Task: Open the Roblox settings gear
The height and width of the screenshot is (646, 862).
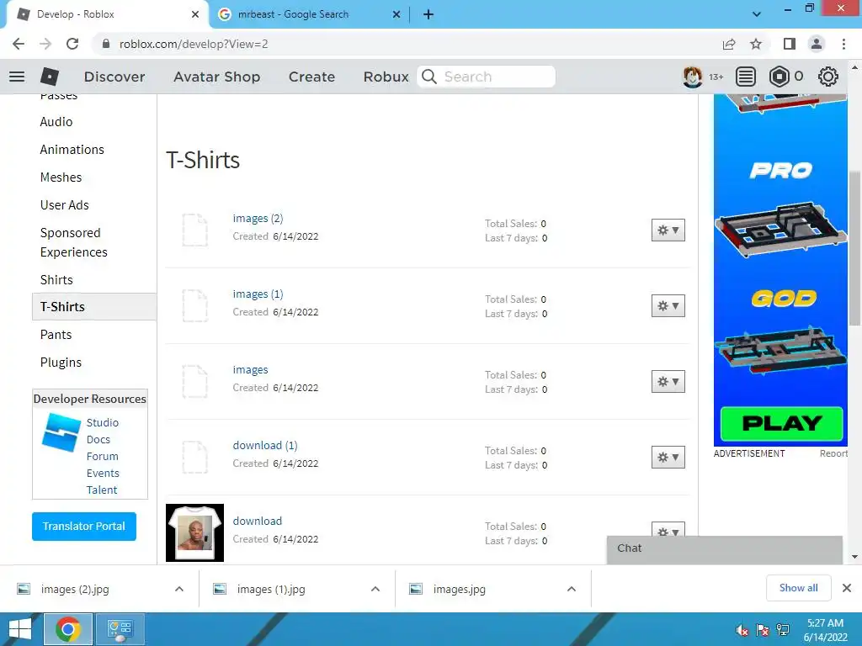Action: 828,77
